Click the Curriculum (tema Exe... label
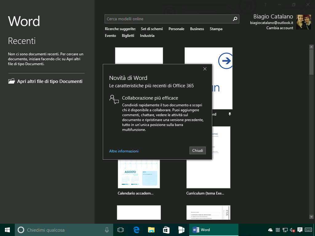This screenshot has width=315, height=236. (x=205, y=193)
